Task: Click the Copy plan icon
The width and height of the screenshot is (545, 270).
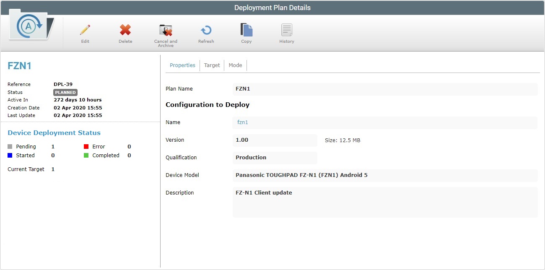Action: tap(246, 30)
